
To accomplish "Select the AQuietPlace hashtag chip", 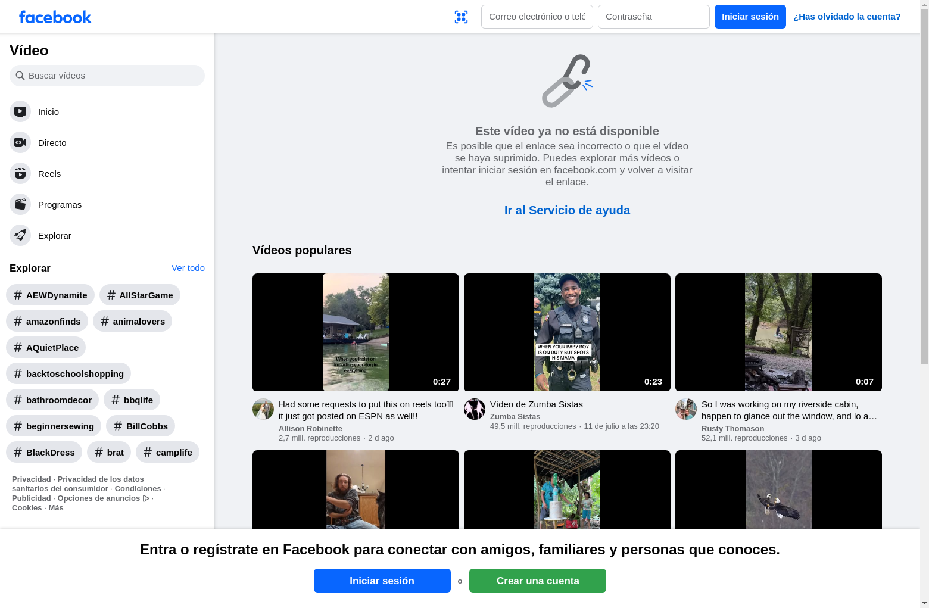I will [x=46, y=347].
